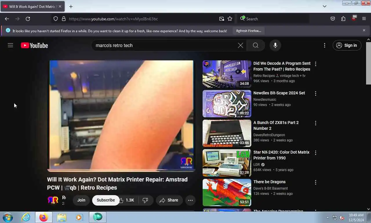The height and width of the screenshot is (223, 371).
Task: Dismiss the Firefox refresh notification bar
Action: [364, 30]
